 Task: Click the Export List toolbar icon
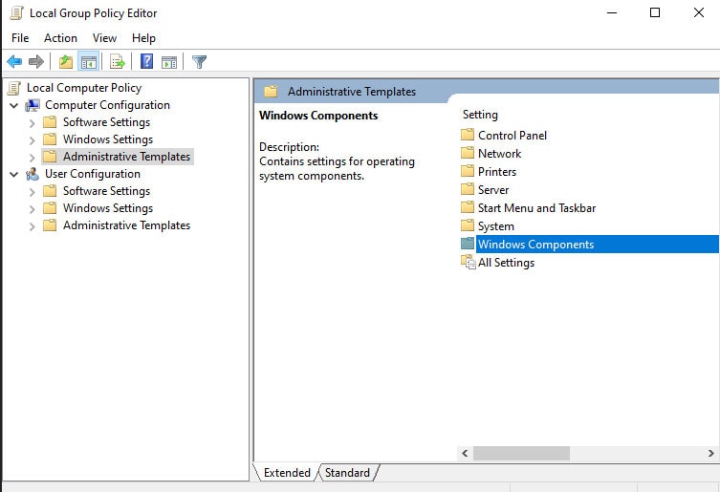tap(117, 61)
